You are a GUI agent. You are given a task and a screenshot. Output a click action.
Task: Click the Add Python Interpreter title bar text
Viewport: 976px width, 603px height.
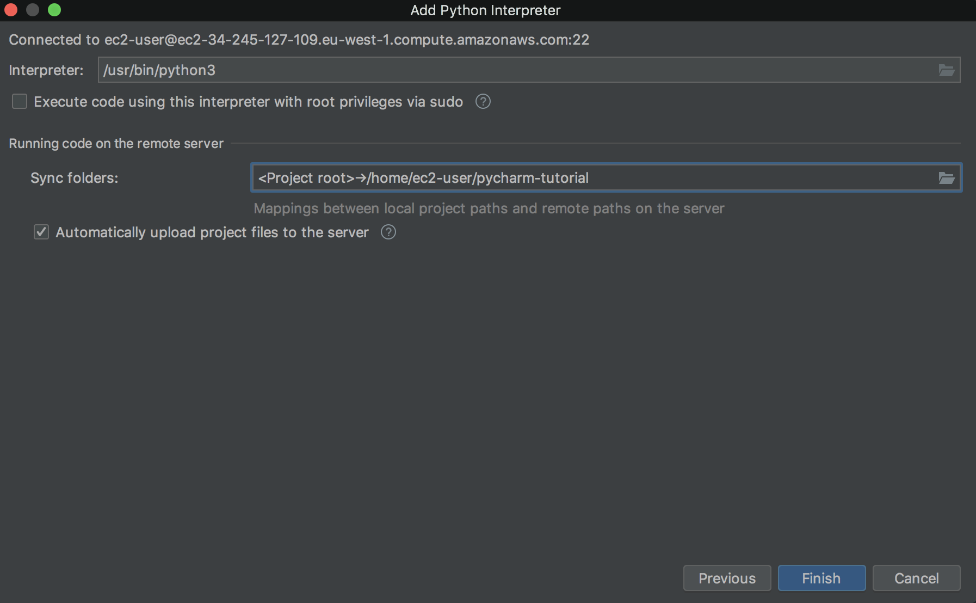pyautogui.click(x=485, y=10)
